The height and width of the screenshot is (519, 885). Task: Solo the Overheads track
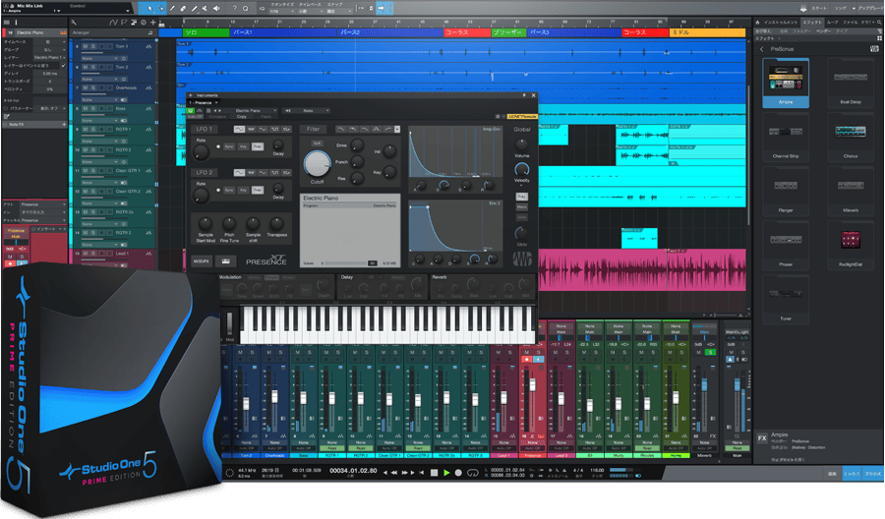click(93, 88)
